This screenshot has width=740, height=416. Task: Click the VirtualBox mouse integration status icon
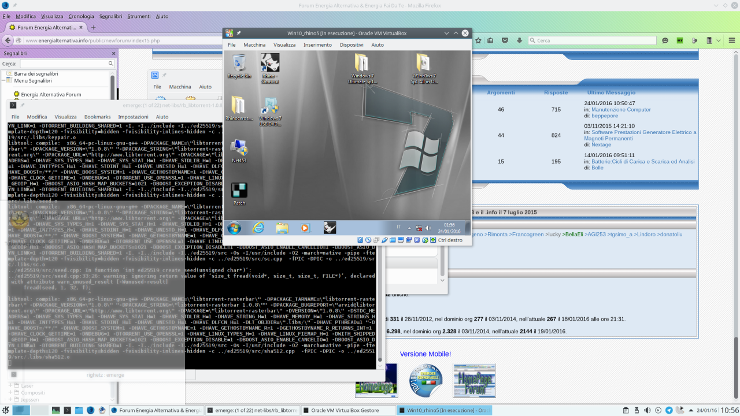(x=425, y=240)
